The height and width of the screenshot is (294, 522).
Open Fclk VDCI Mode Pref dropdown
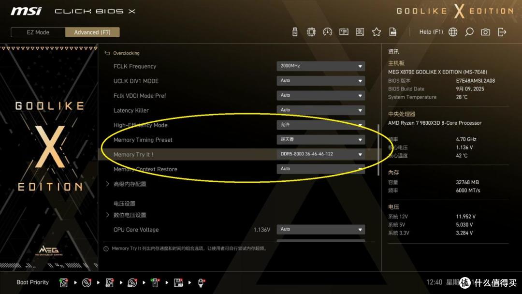[x=320, y=95]
